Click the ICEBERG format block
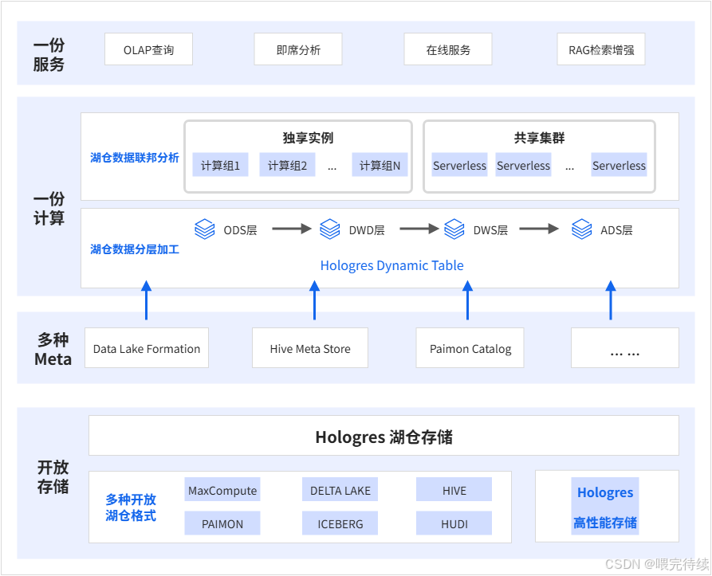This screenshot has width=712, height=576. (x=340, y=523)
